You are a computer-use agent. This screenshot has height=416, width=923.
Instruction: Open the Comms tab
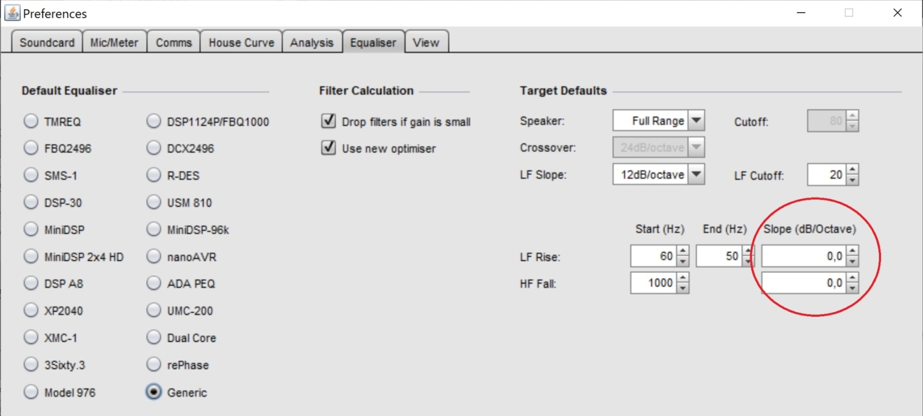[174, 42]
